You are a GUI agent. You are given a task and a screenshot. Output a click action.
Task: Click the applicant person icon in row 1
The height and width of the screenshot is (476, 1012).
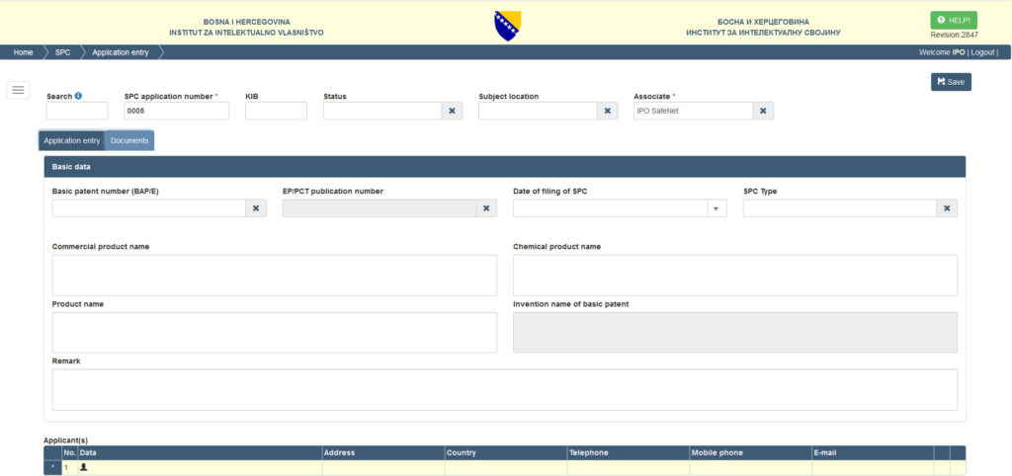(83, 468)
